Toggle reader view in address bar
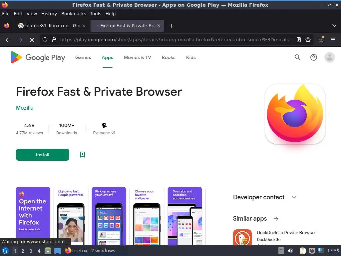This screenshot has width=341, height=256. click(x=299, y=40)
